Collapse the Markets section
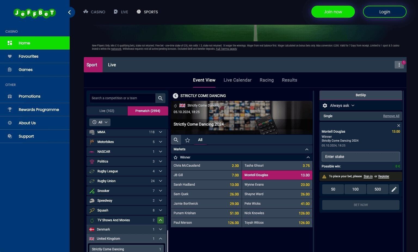Viewport: 418px width, 252px height. [x=307, y=149]
